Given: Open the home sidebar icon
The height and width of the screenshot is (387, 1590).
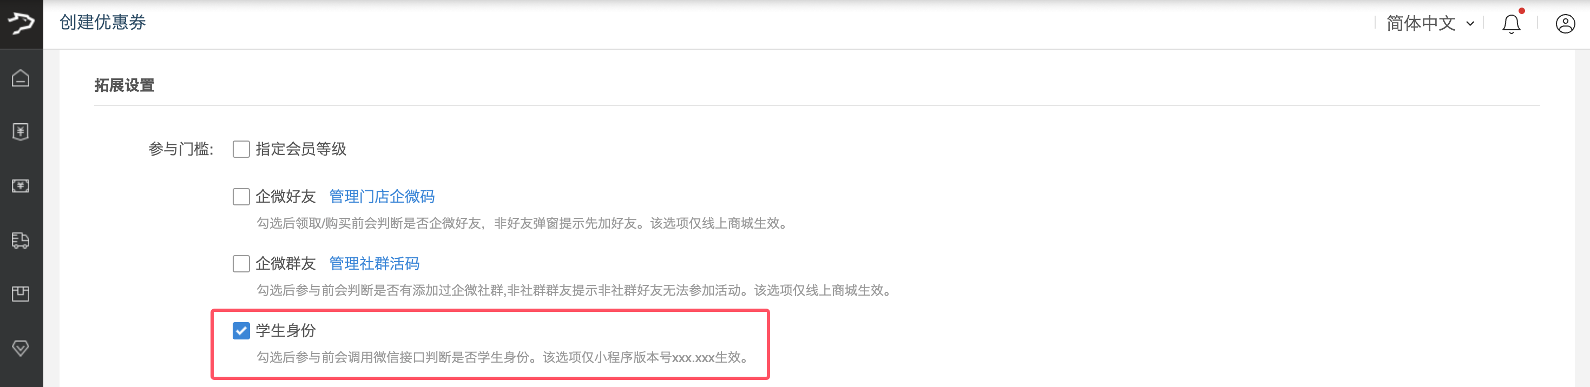Looking at the screenshot, I should [x=21, y=78].
